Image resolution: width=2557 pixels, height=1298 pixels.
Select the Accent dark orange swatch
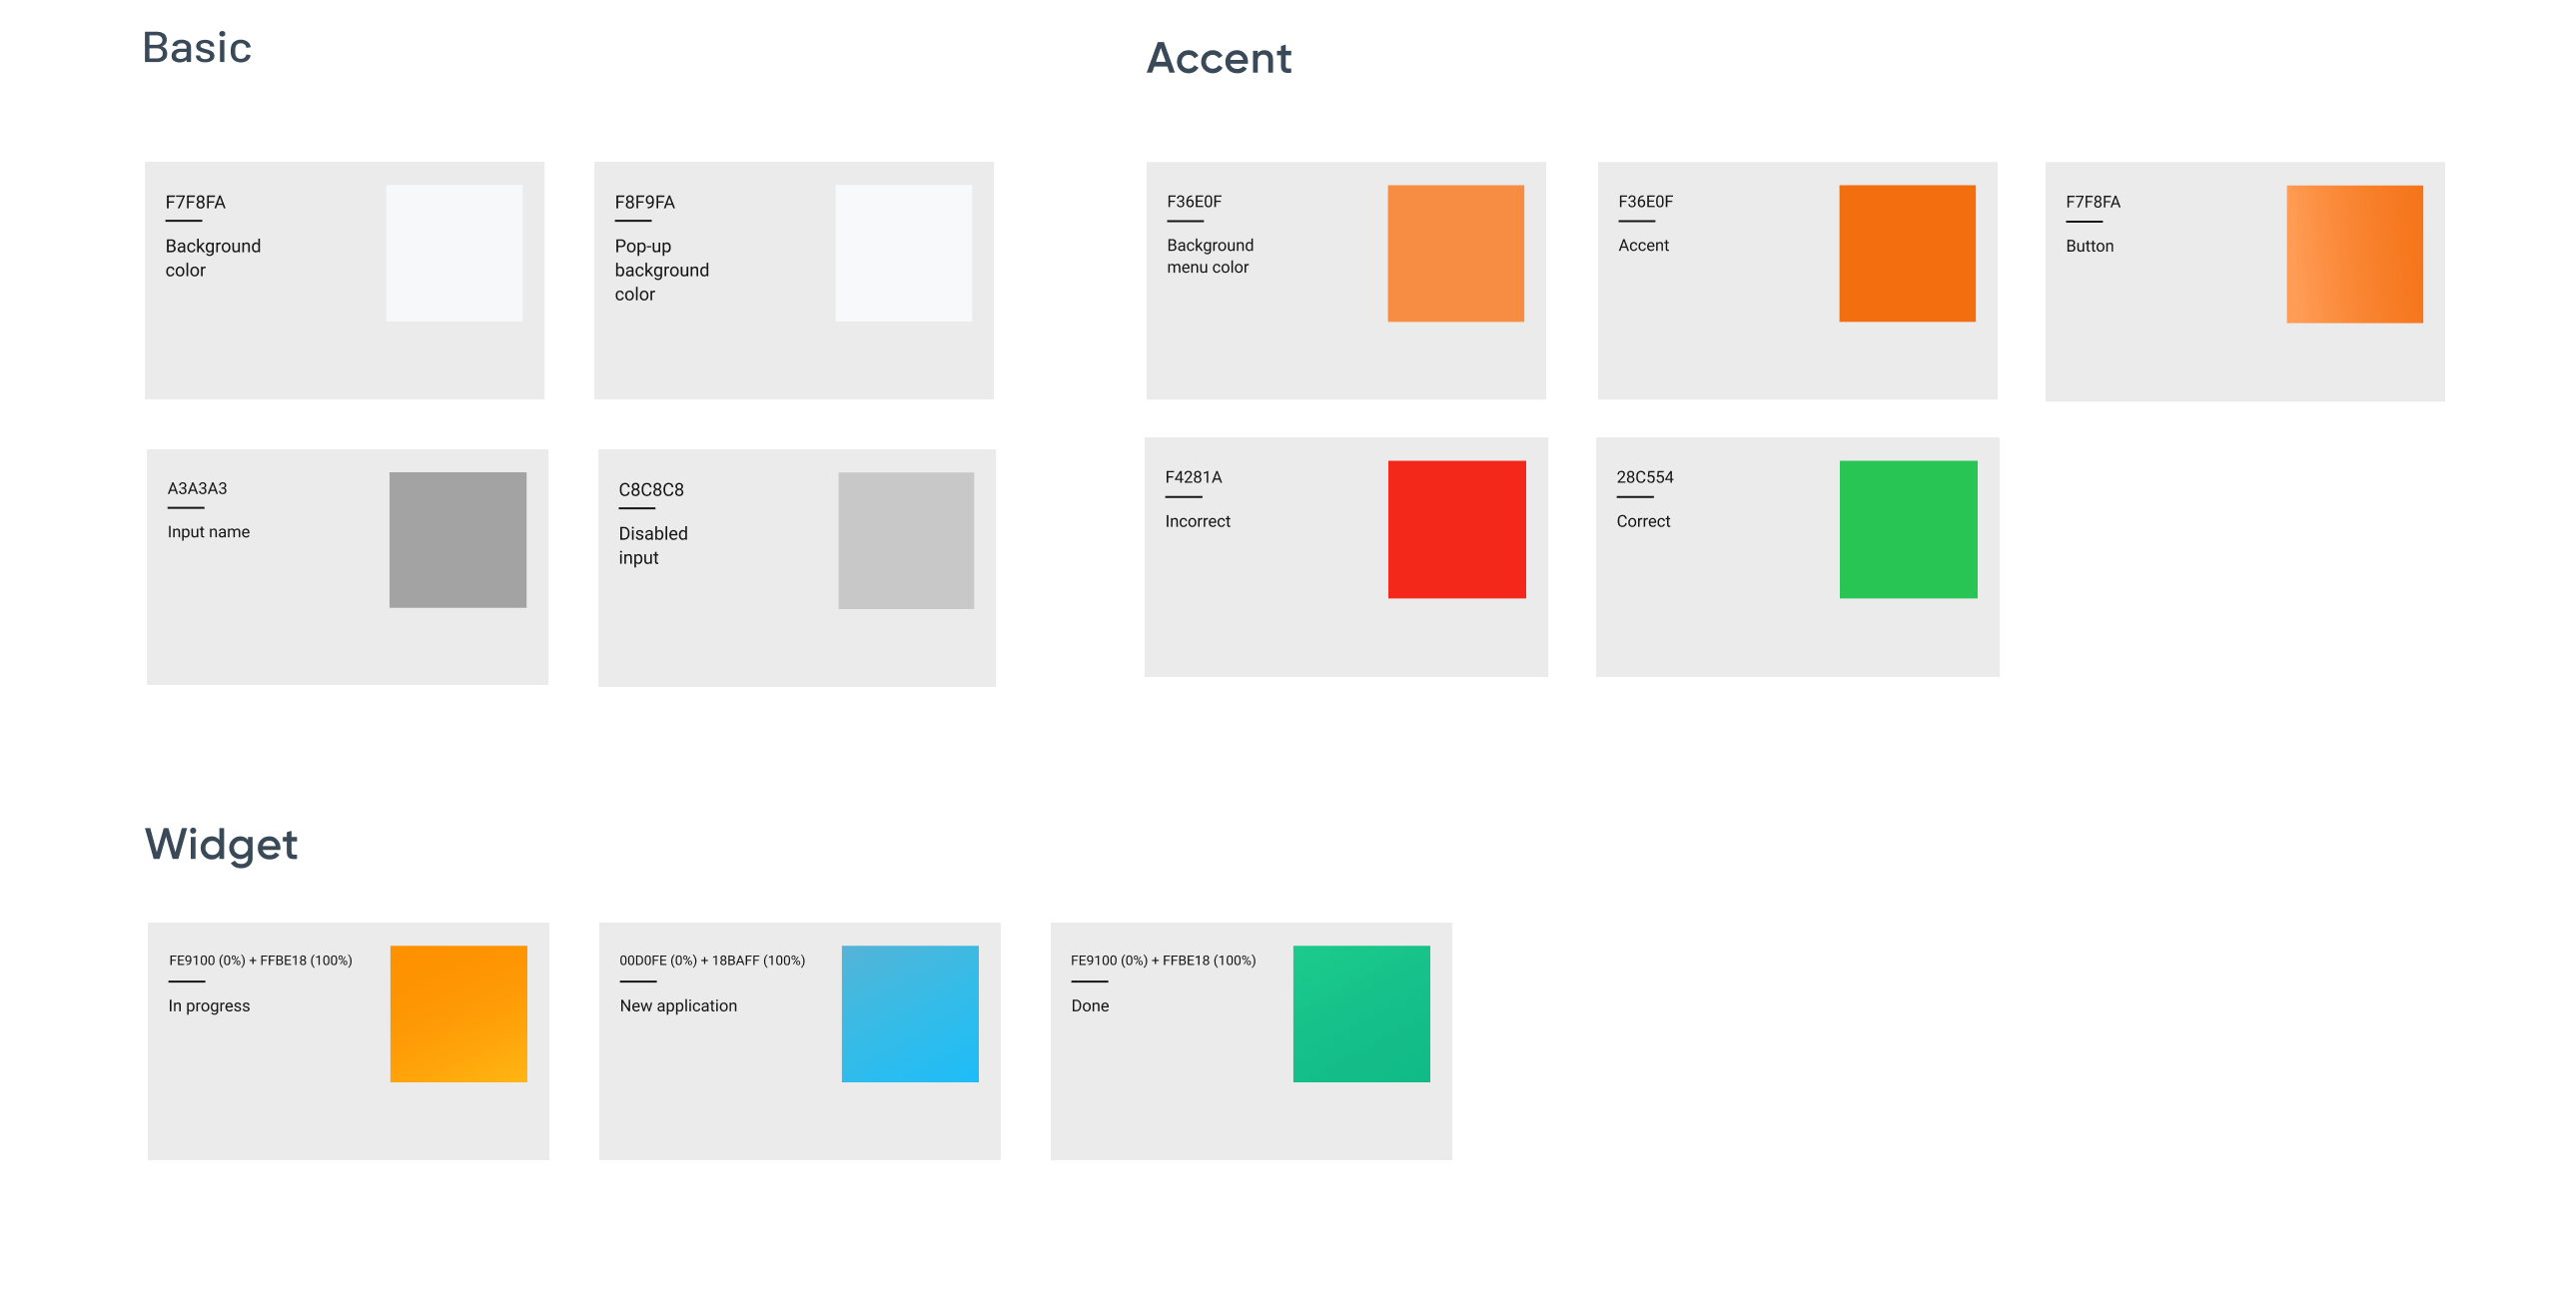tap(1907, 253)
